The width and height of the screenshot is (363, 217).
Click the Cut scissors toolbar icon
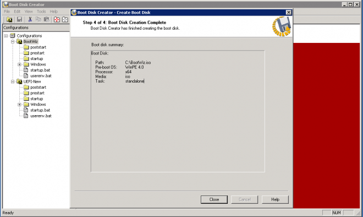click(30, 19)
